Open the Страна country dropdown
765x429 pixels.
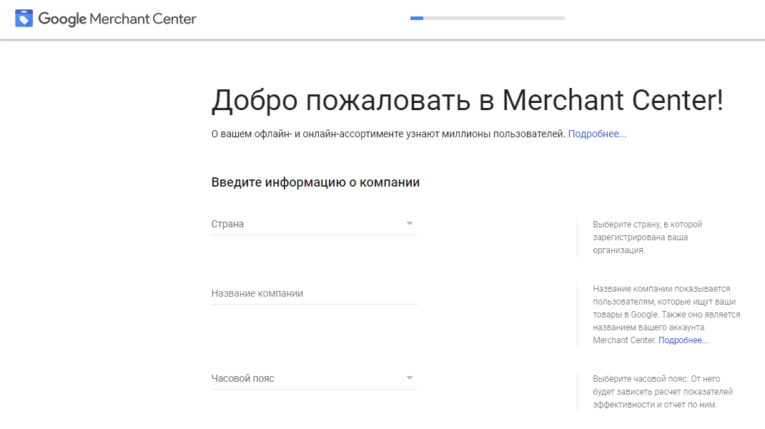(x=314, y=224)
